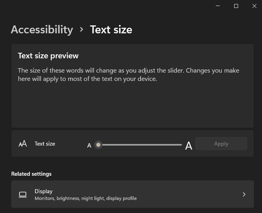Click the breadcrumb chevron separator
This screenshot has width=262, height=213.
click(x=82, y=29)
